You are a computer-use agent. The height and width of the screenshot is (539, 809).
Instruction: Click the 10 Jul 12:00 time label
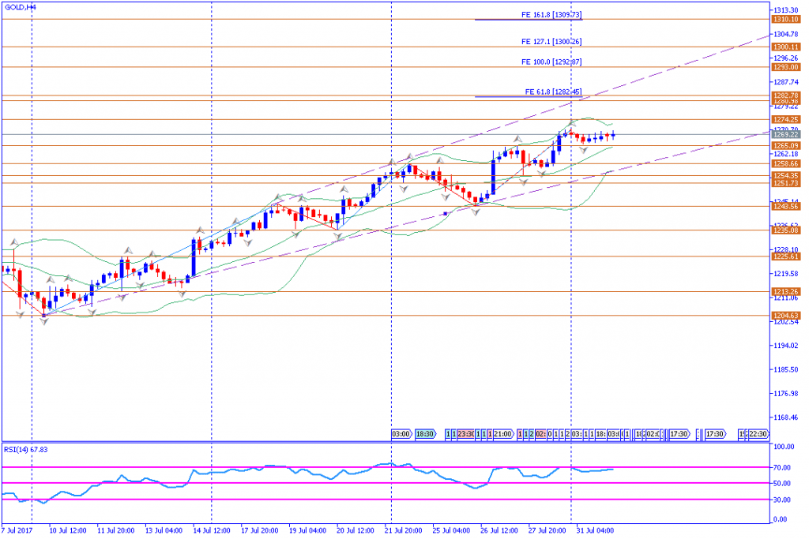[68, 531]
